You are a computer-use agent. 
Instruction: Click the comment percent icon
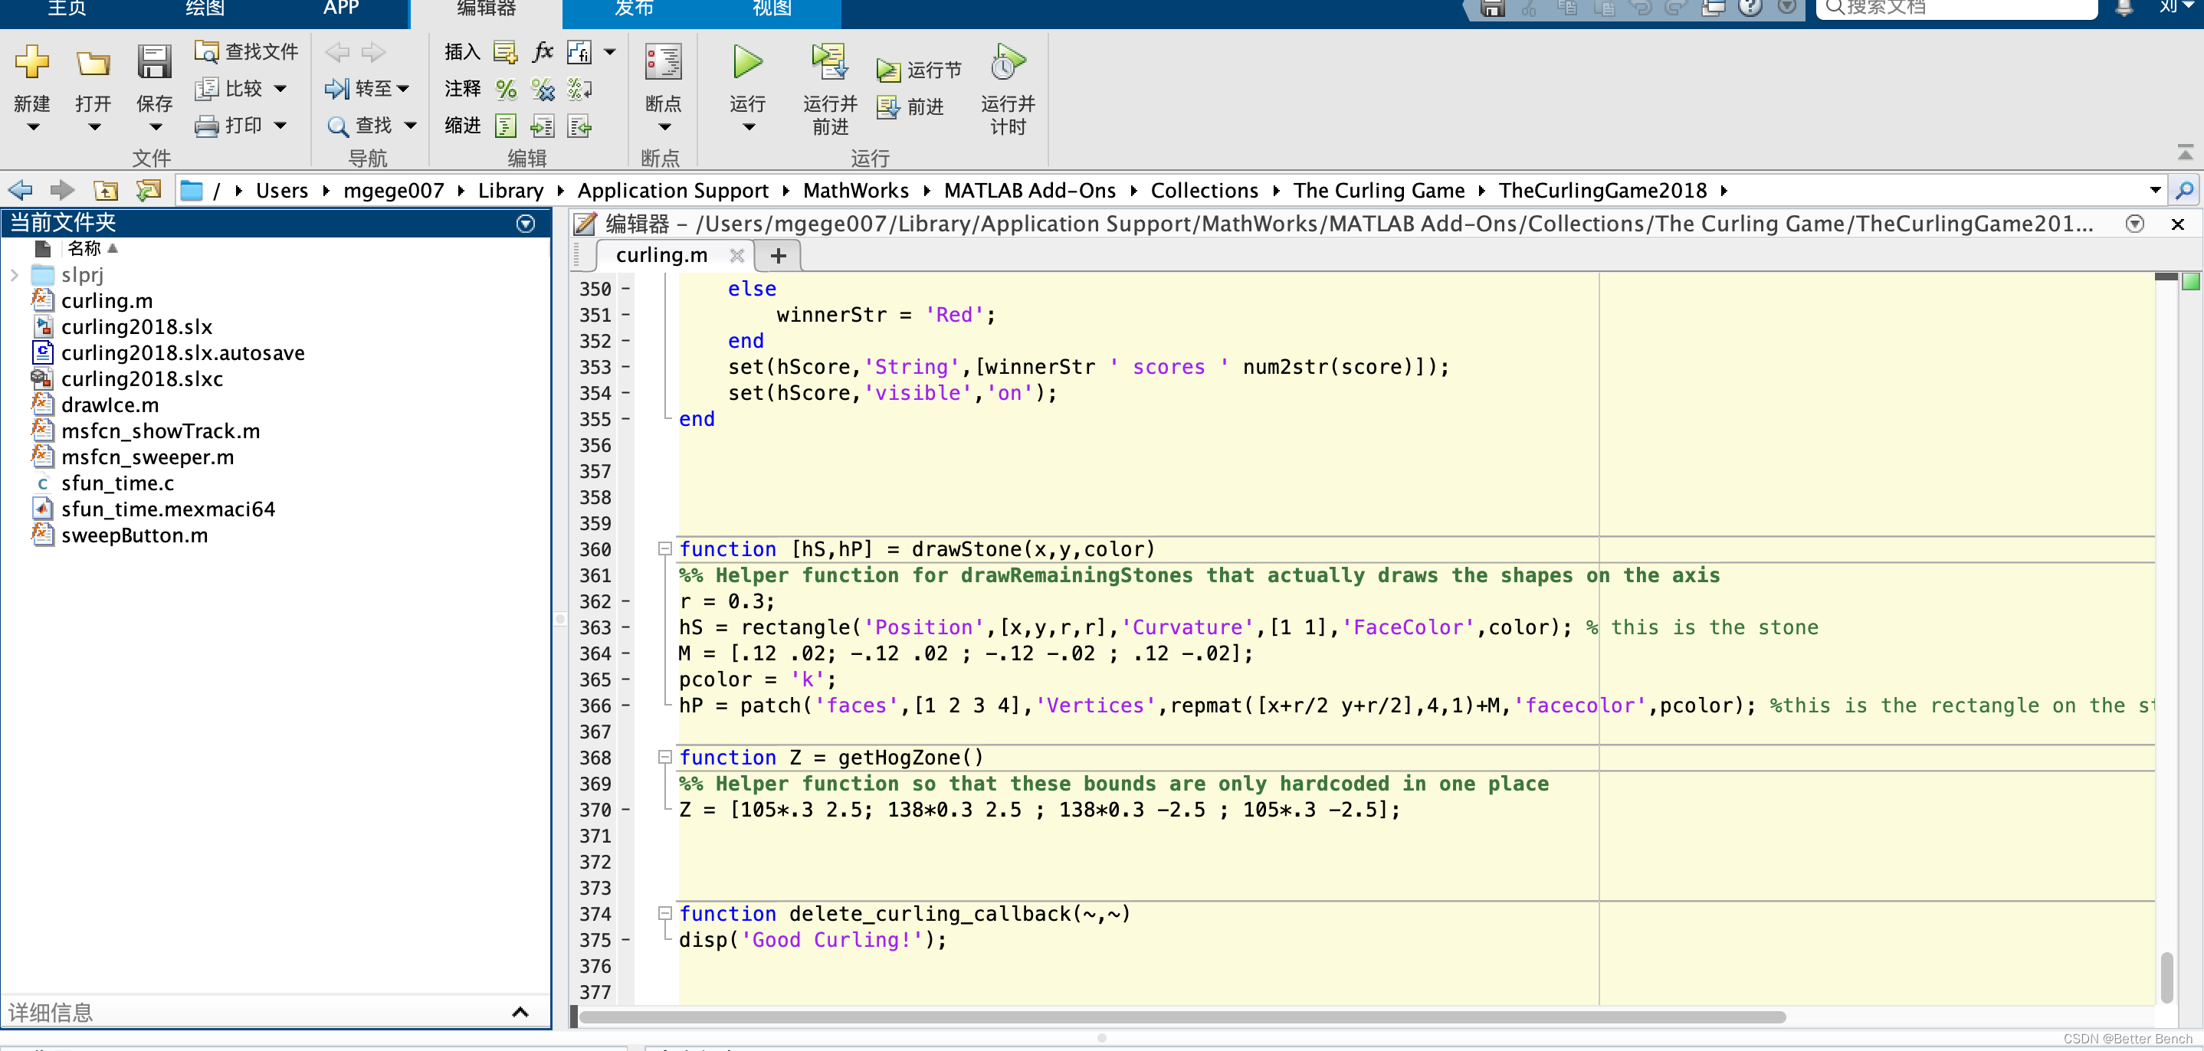point(506,89)
